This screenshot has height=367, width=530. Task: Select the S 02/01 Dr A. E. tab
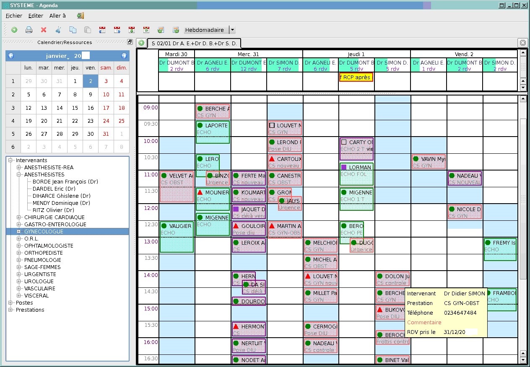coord(194,43)
